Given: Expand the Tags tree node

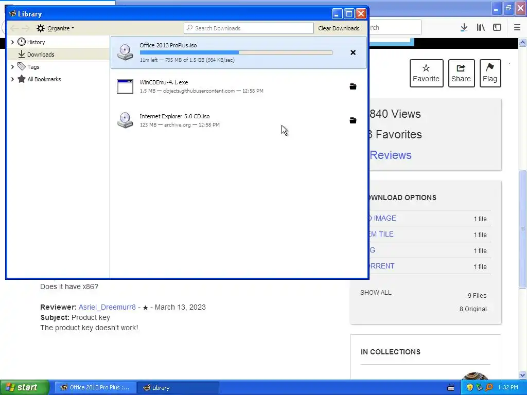Looking at the screenshot, I should tap(12, 67).
